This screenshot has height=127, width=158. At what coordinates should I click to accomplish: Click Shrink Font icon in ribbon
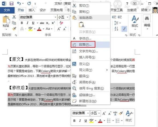[65, 29]
